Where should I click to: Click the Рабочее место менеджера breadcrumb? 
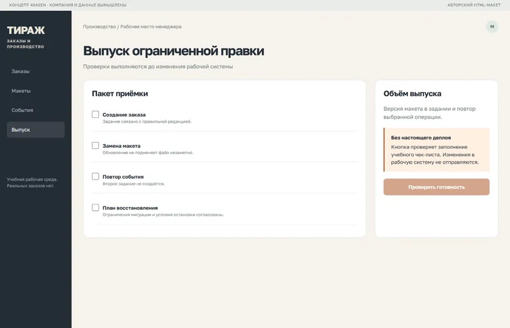[151, 27]
